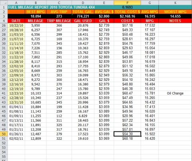This screenshot has width=192, height=161.
Task: Select highlighted column F header
Action: click(x=127, y=3)
